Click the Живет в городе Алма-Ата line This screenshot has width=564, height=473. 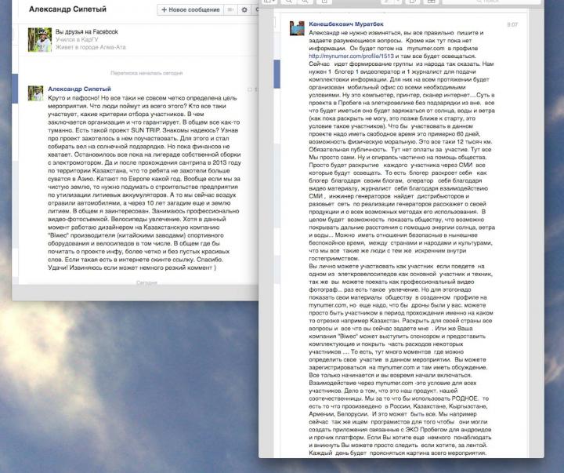point(91,47)
